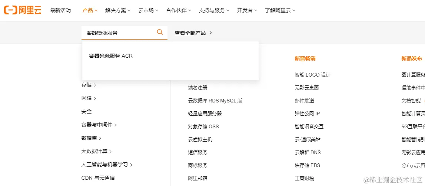Open 短信服务 link
This screenshot has width=425, height=186.
click(x=198, y=152)
